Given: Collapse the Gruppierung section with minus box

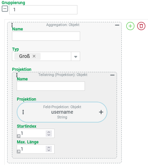Looking at the screenshot, I should (5, 9).
